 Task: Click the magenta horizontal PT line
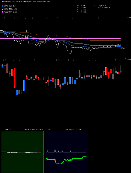[60, 39]
